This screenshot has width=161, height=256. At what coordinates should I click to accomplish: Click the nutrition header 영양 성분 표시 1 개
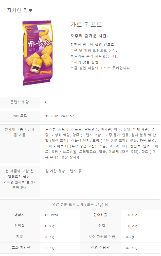click(80, 204)
